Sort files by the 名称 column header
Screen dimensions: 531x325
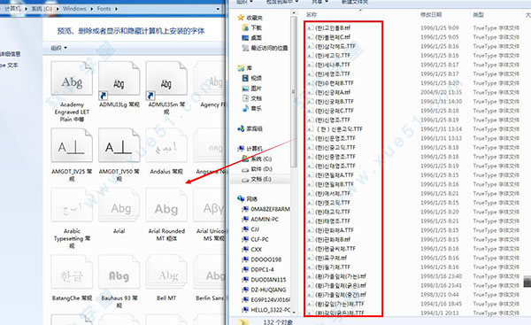[312, 14]
